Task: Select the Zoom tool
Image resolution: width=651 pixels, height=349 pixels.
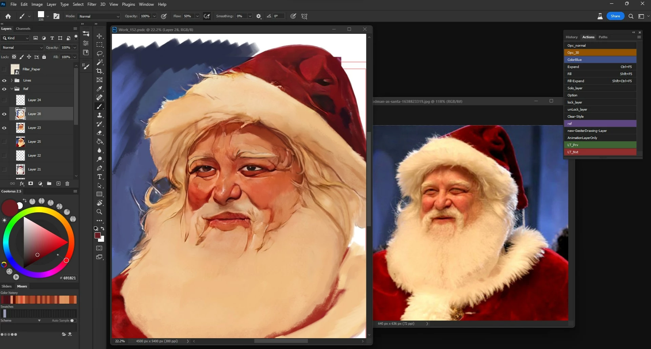Action: 99,212
